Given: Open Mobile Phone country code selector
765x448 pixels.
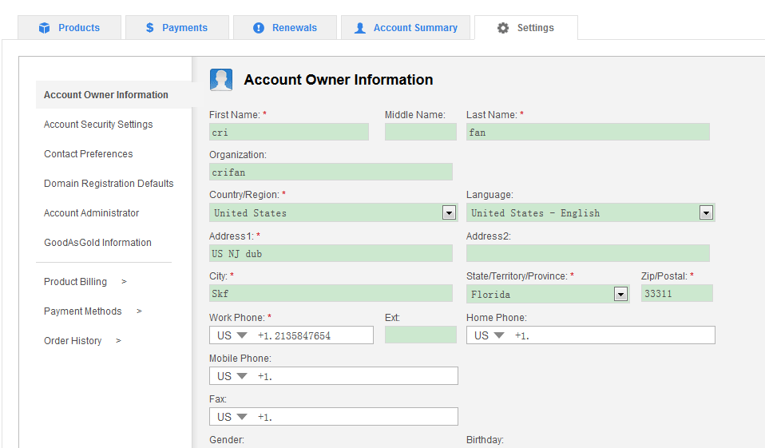Looking at the screenshot, I should pos(233,376).
